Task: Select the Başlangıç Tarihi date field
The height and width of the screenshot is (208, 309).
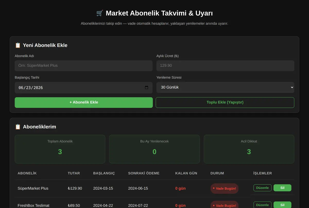Action: click(x=84, y=87)
